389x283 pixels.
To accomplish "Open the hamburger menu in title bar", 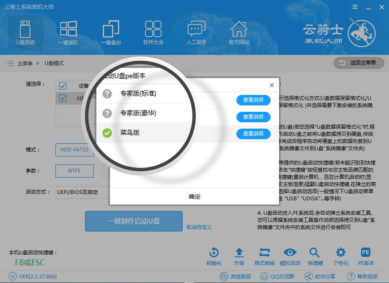I will click(355, 7).
